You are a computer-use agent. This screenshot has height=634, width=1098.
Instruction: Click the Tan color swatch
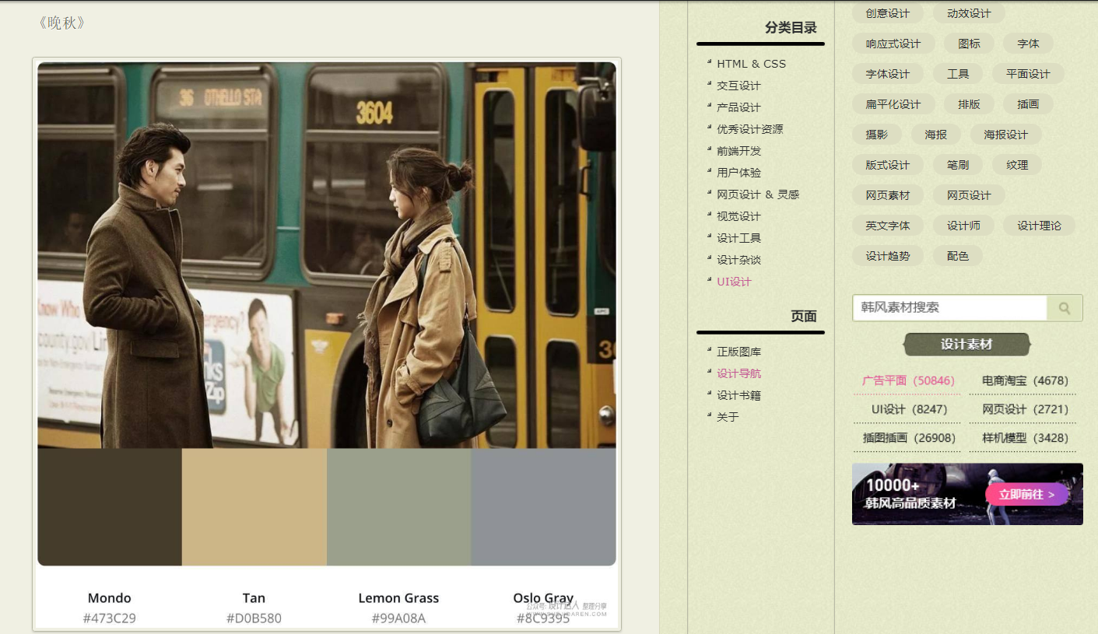coord(254,506)
